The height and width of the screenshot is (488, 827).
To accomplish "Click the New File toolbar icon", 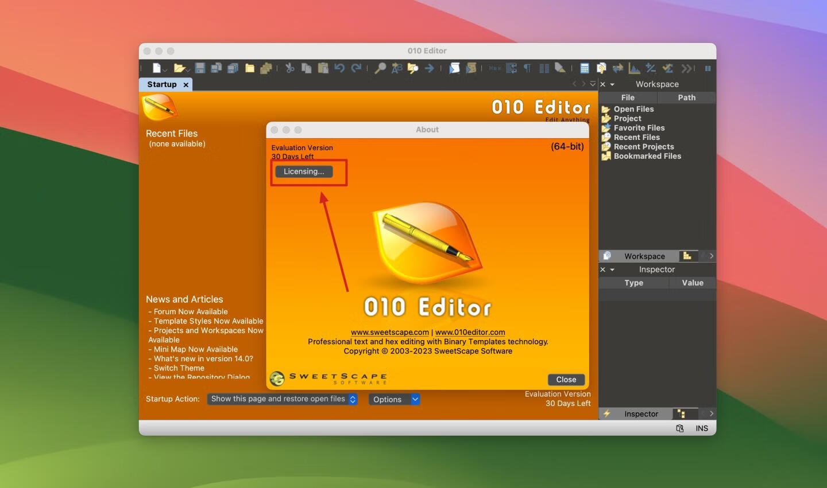I will pyautogui.click(x=156, y=68).
